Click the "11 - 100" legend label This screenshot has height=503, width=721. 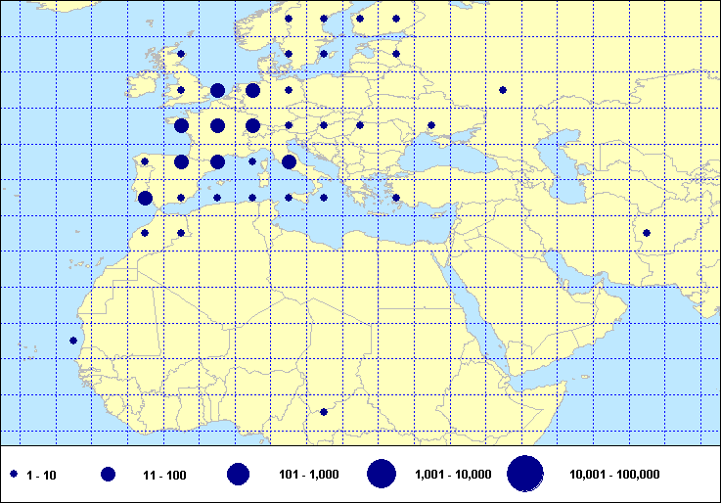pyautogui.click(x=164, y=475)
